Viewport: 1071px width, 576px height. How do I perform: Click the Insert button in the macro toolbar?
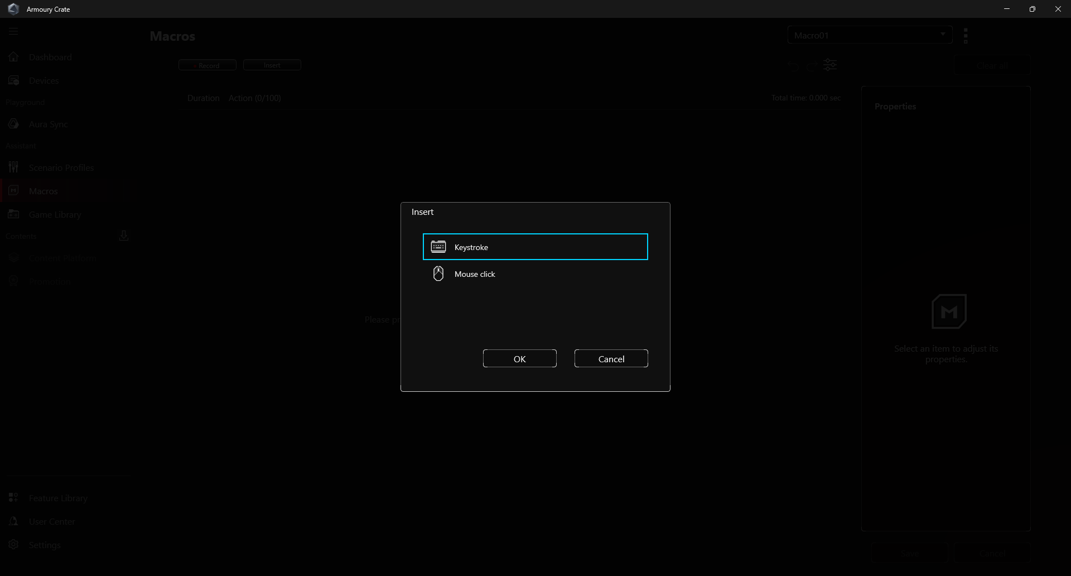pos(272,65)
